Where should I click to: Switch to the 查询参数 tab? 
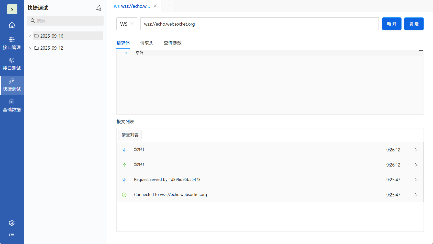click(172, 43)
